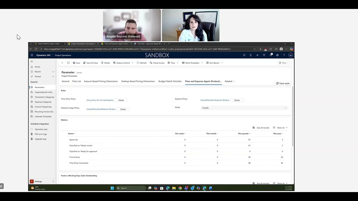Open Markup Based Pricing Dimensions tab

pyautogui.click(x=138, y=81)
